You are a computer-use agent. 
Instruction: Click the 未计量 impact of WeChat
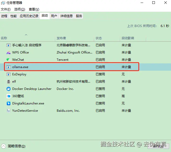tap(126, 60)
